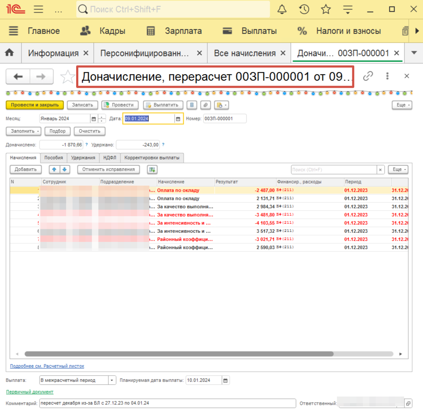The height and width of the screenshot is (412, 423).
Task: Open the Главное section
Action: (x=34, y=31)
